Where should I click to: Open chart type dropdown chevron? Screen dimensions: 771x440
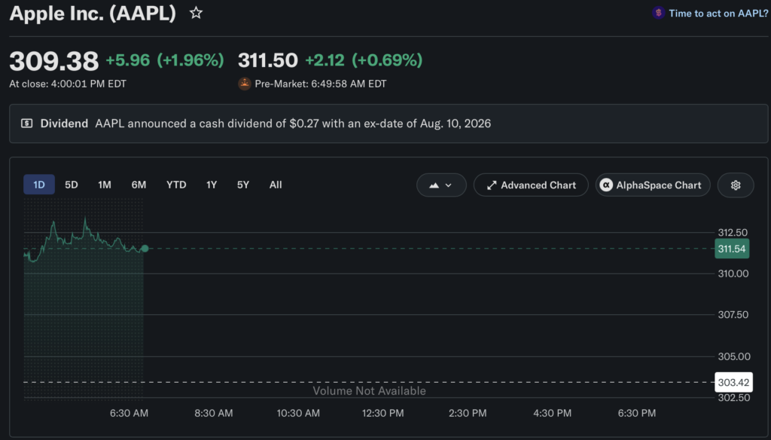pos(449,185)
